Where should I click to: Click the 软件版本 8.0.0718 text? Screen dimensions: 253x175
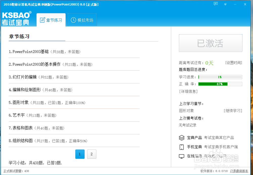pos(214,171)
